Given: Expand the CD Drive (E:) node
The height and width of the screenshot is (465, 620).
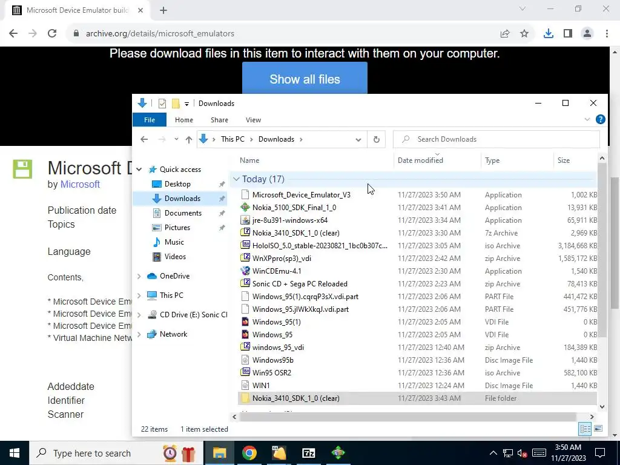Looking at the screenshot, I should tap(139, 315).
